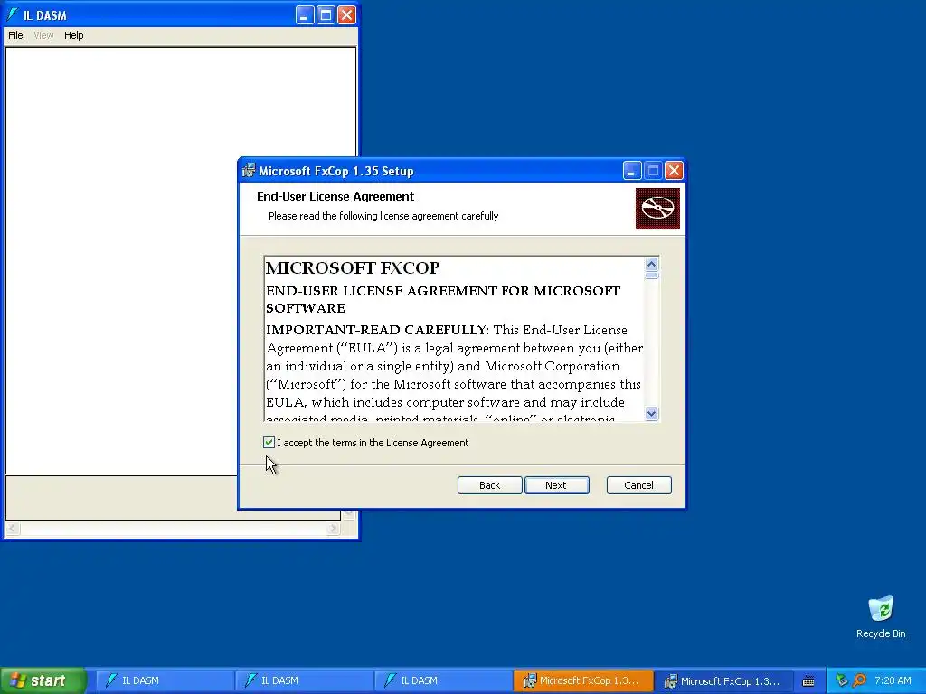Switch to the second IL DASM taskbar button
The height and width of the screenshot is (694, 926).
304,680
